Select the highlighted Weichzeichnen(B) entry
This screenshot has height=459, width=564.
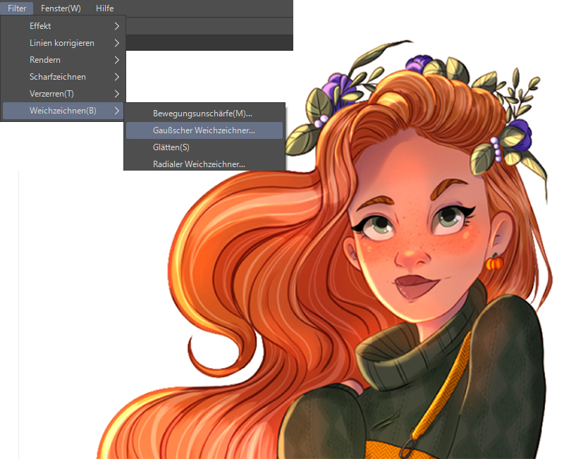[63, 111]
